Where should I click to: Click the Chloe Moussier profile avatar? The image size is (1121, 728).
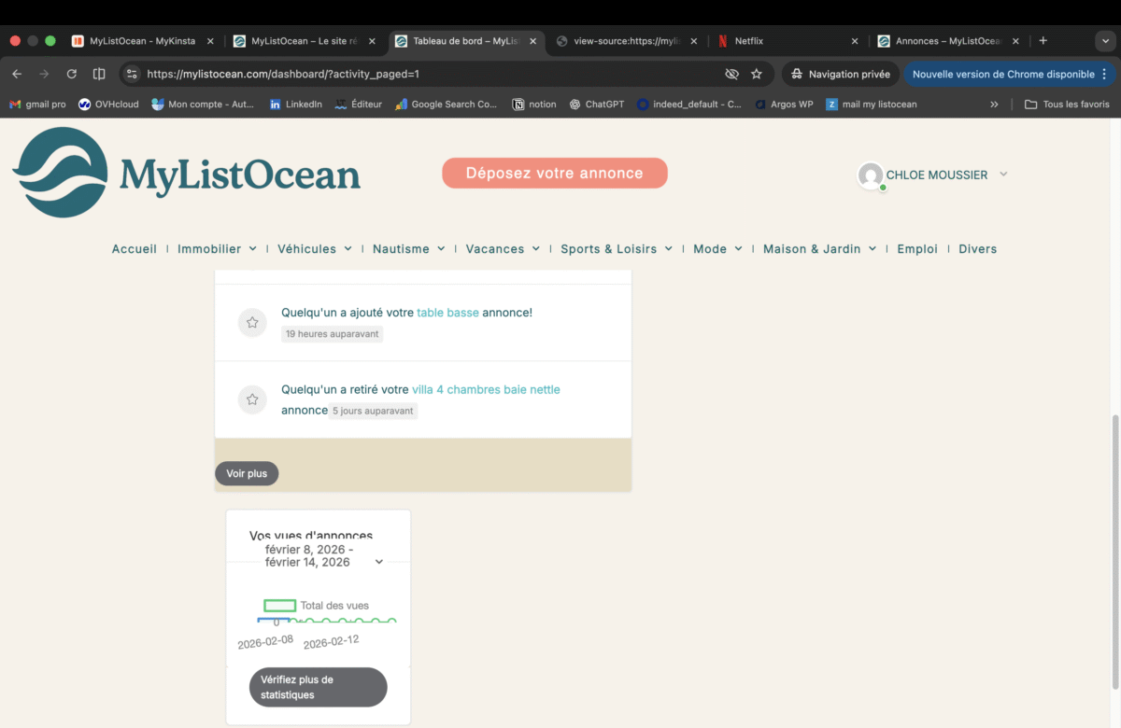tap(871, 175)
